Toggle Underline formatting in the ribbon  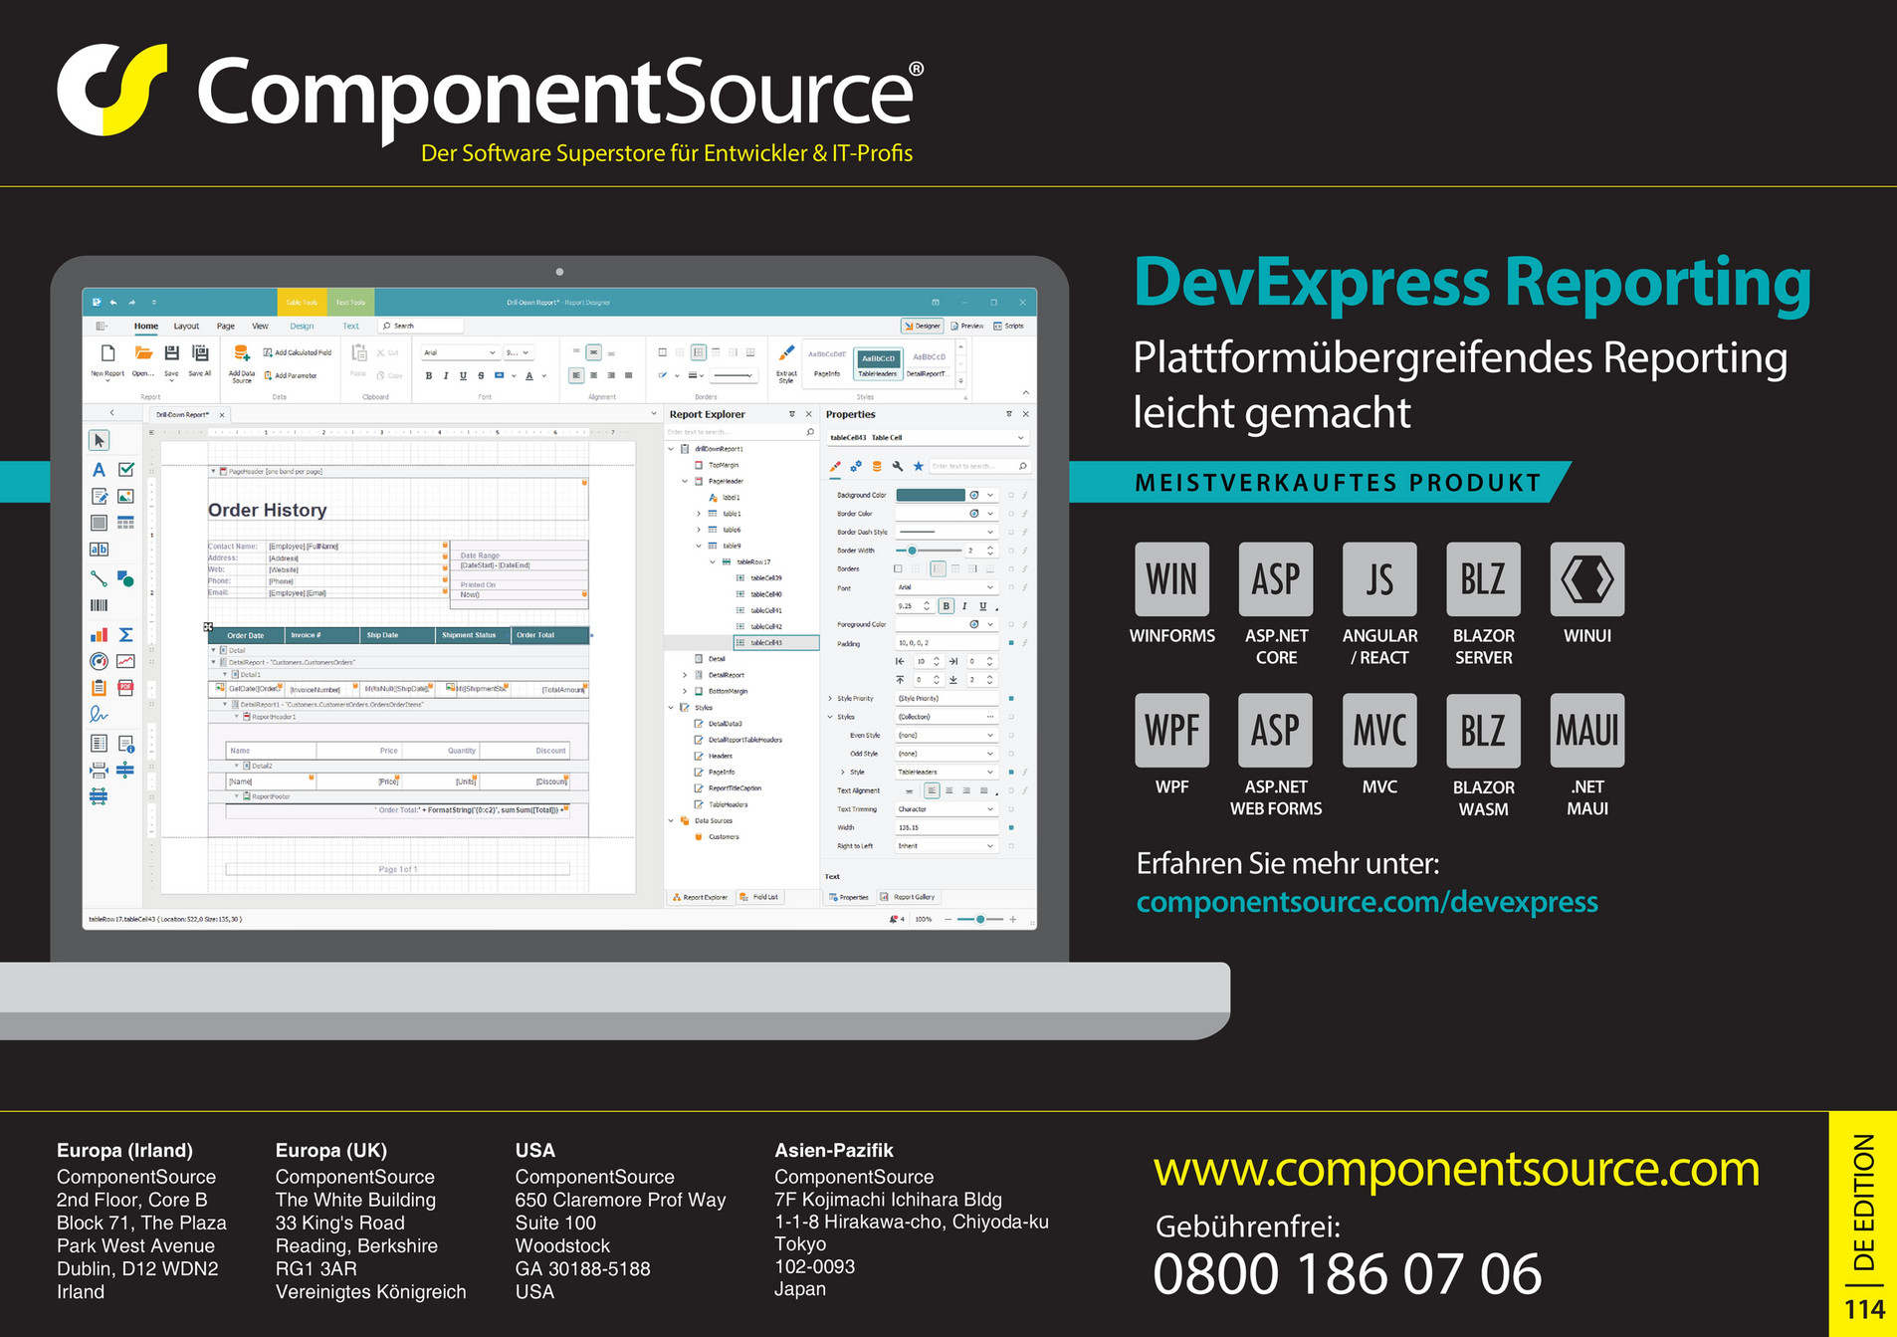(463, 375)
